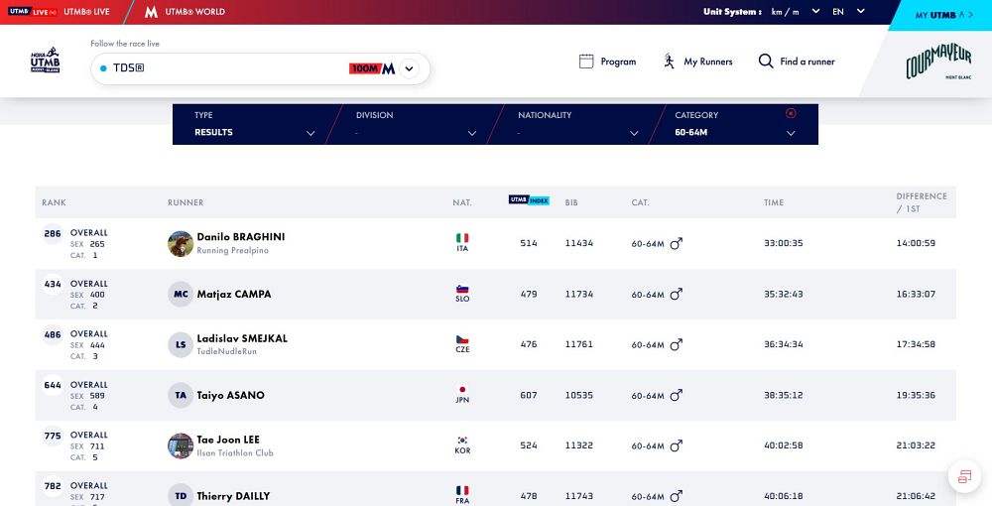Viewport: 992px width, 506px height.
Task: Click the Italian flag for Danilo Braghini
Action: 462,238
